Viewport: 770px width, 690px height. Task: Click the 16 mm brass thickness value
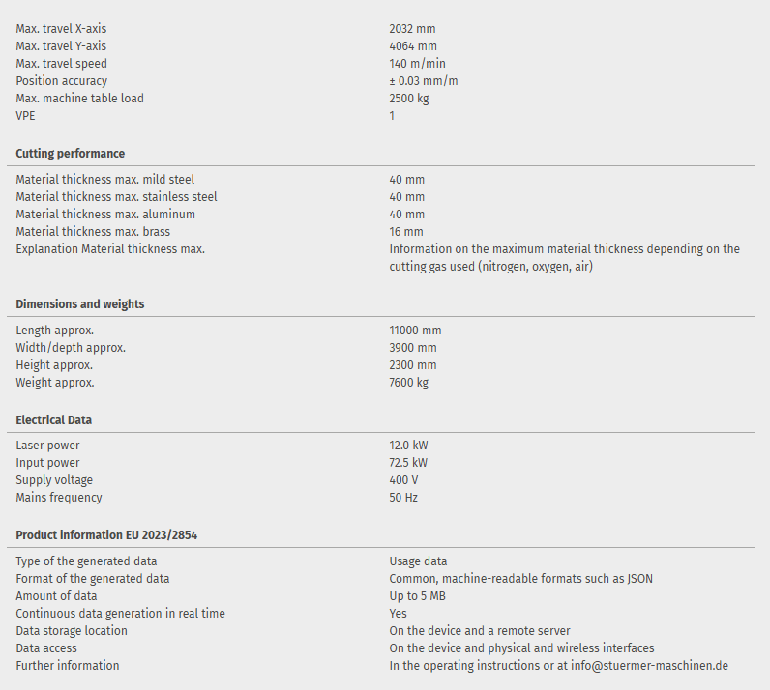pyautogui.click(x=406, y=232)
